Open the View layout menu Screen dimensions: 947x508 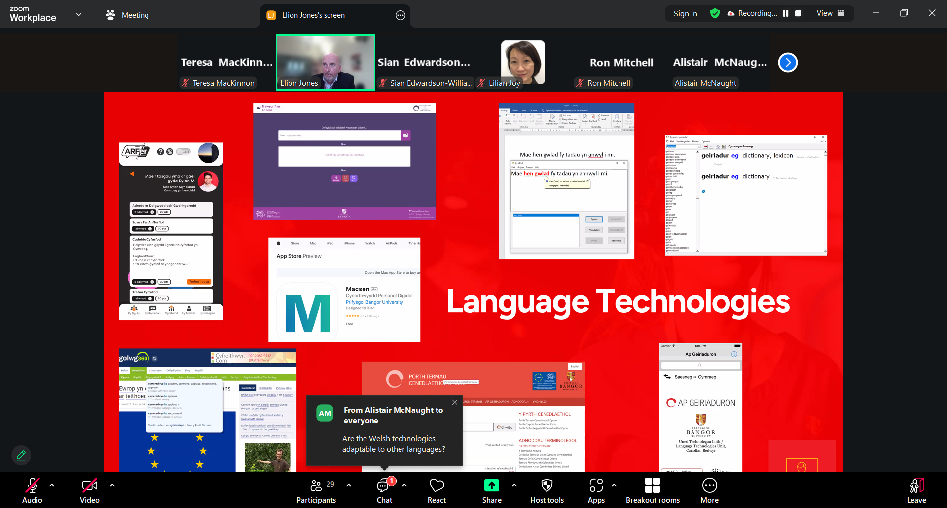pyautogui.click(x=830, y=13)
